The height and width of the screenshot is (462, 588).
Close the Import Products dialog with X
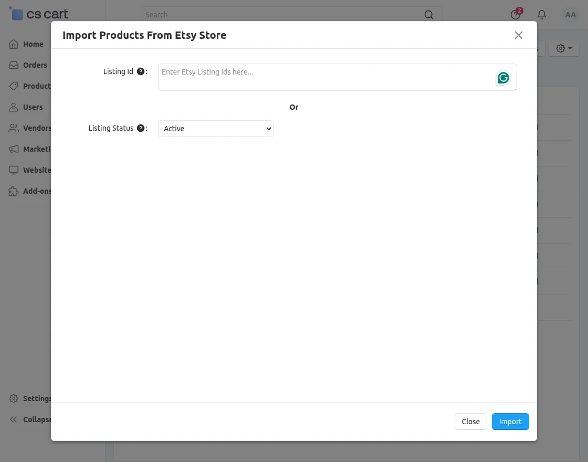pyautogui.click(x=518, y=35)
